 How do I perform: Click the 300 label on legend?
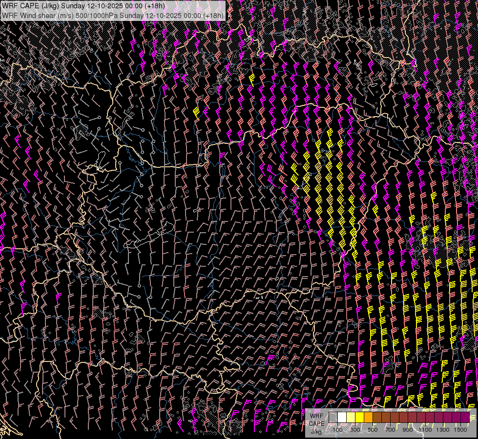(x=355, y=430)
